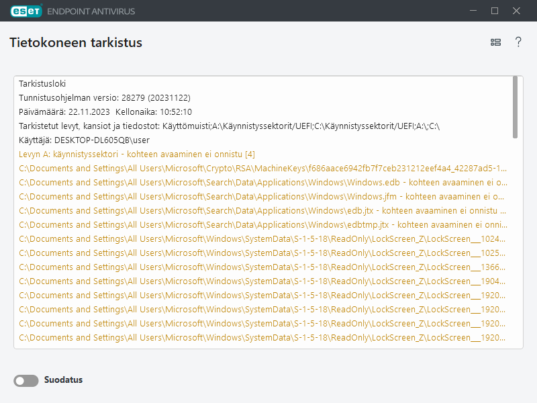
Task: Select the LockScreen___1366 log entry
Action: [x=262, y=267]
